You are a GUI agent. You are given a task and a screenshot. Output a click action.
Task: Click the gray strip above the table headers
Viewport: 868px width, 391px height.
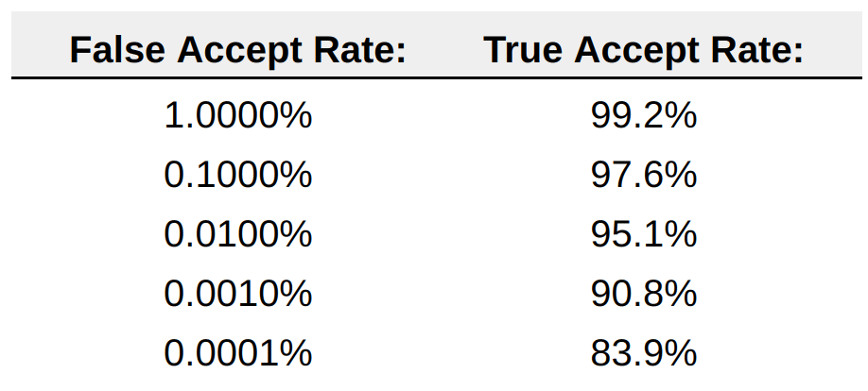pos(434,19)
